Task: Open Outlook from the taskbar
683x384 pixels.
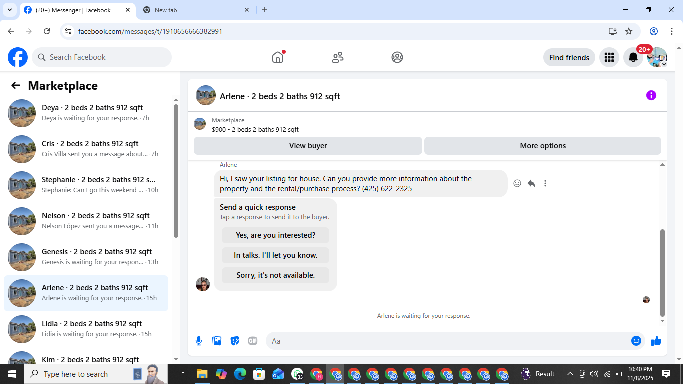Action: (278, 374)
